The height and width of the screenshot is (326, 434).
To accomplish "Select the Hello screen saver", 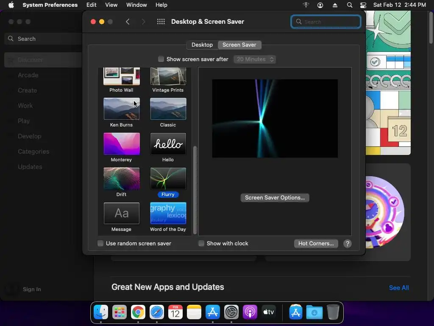I will point(168,147).
